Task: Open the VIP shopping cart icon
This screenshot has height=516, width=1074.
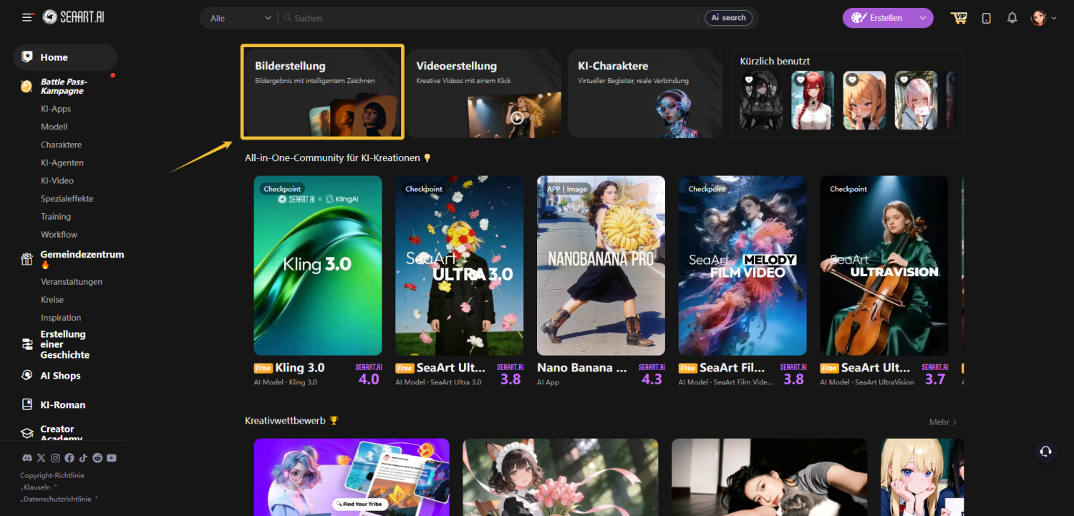Action: tap(959, 18)
